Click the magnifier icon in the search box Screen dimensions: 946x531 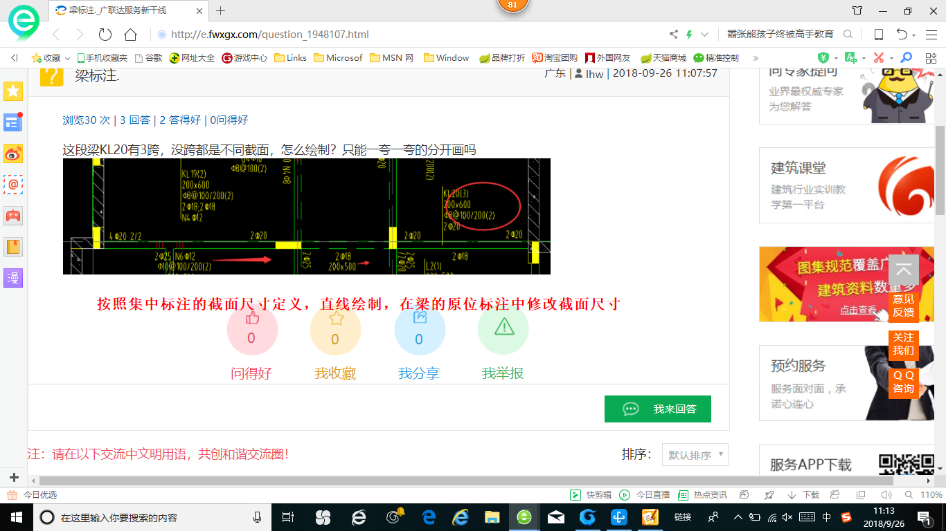pyautogui.click(x=848, y=35)
